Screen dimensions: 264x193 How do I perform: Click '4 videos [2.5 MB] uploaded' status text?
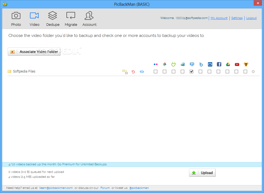click(x=32, y=177)
